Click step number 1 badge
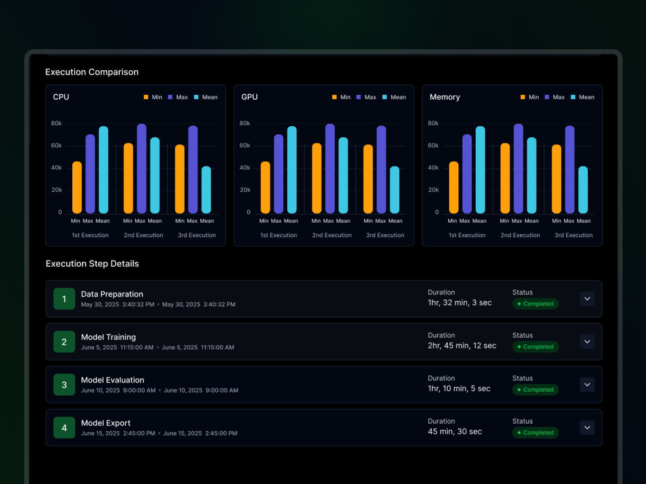 tap(64, 299)
